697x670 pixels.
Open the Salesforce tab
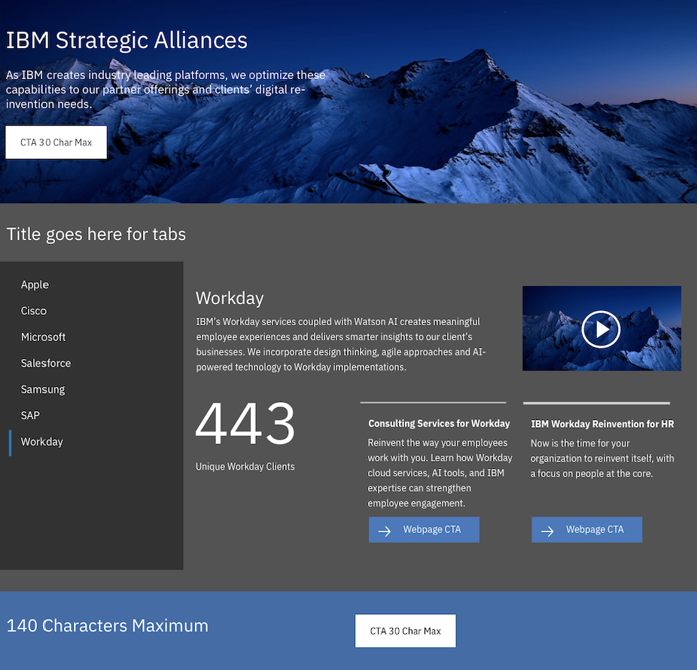(46, 364)
